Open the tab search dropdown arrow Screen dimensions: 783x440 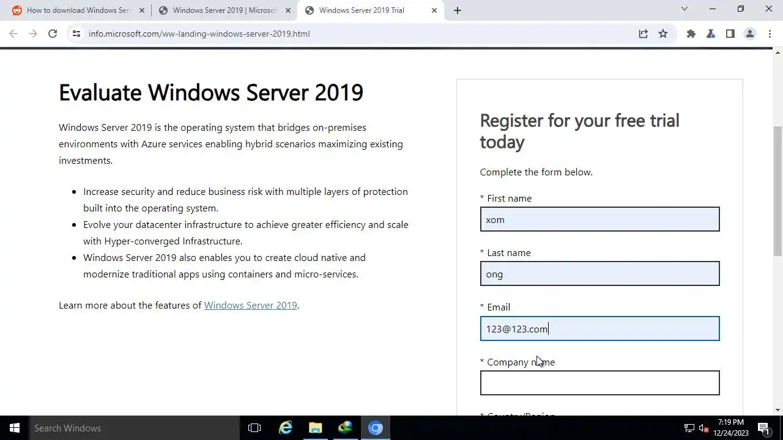[x=685, y=9]
